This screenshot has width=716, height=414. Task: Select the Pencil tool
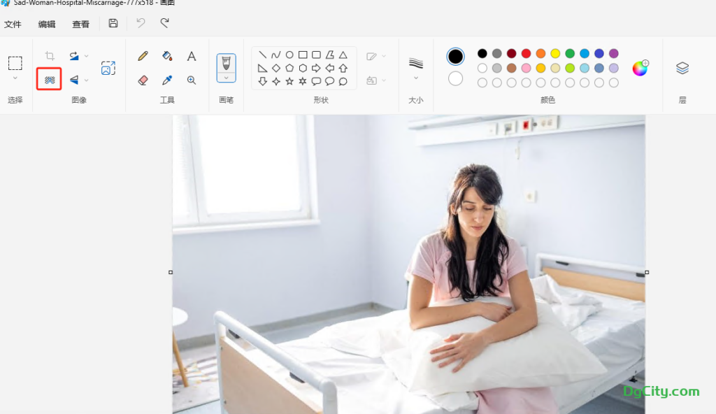coord(143,56)
